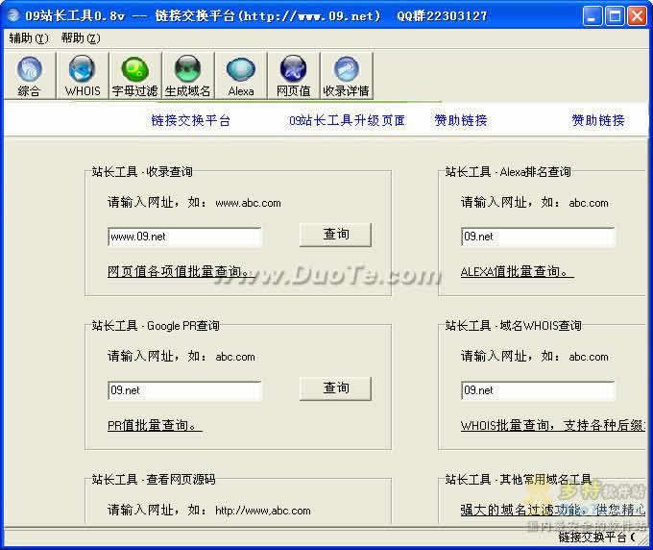This screenshot has height=550, width=653.
Task: Open 强大的域名过滤功能 link
Action: tap(553, 510)
